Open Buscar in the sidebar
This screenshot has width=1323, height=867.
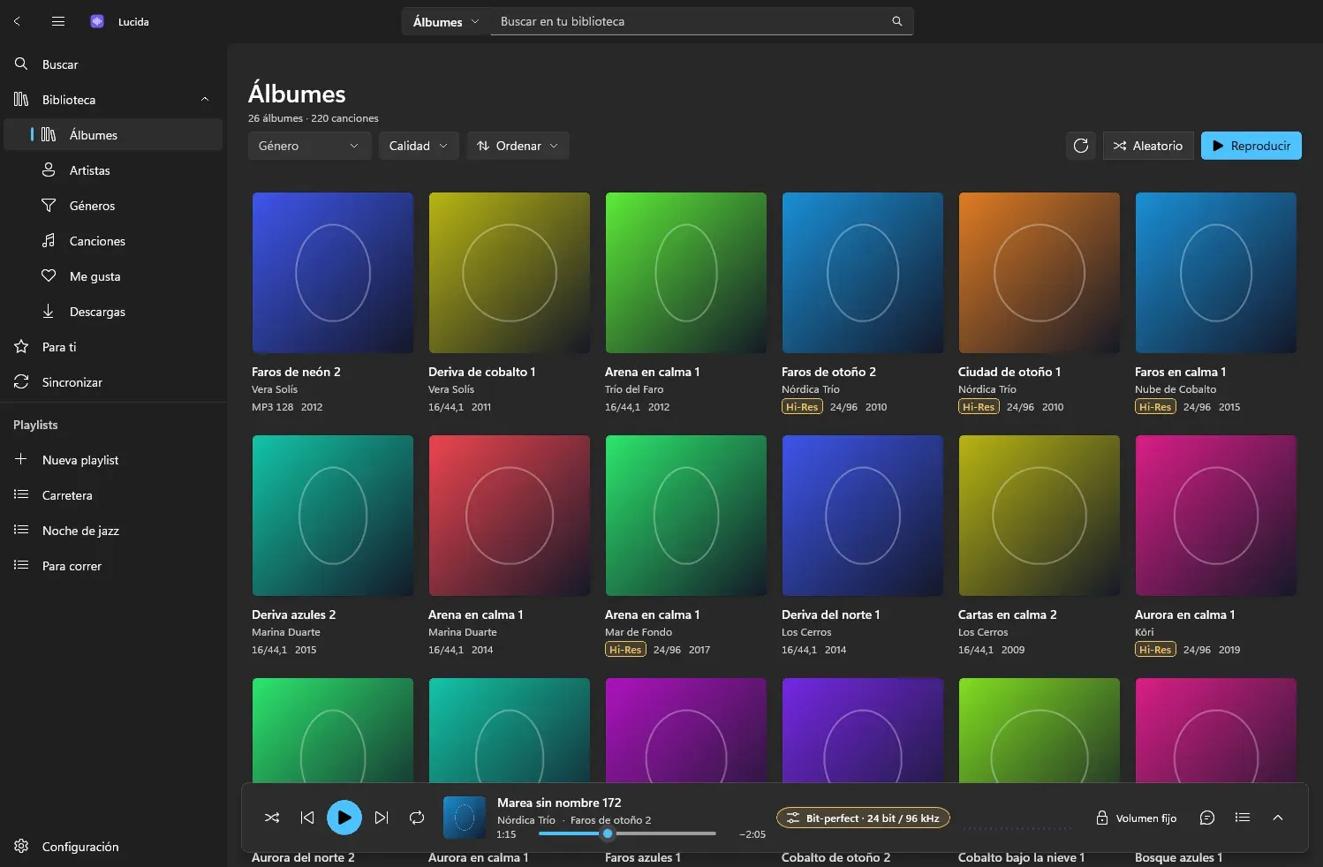point(113,64)
